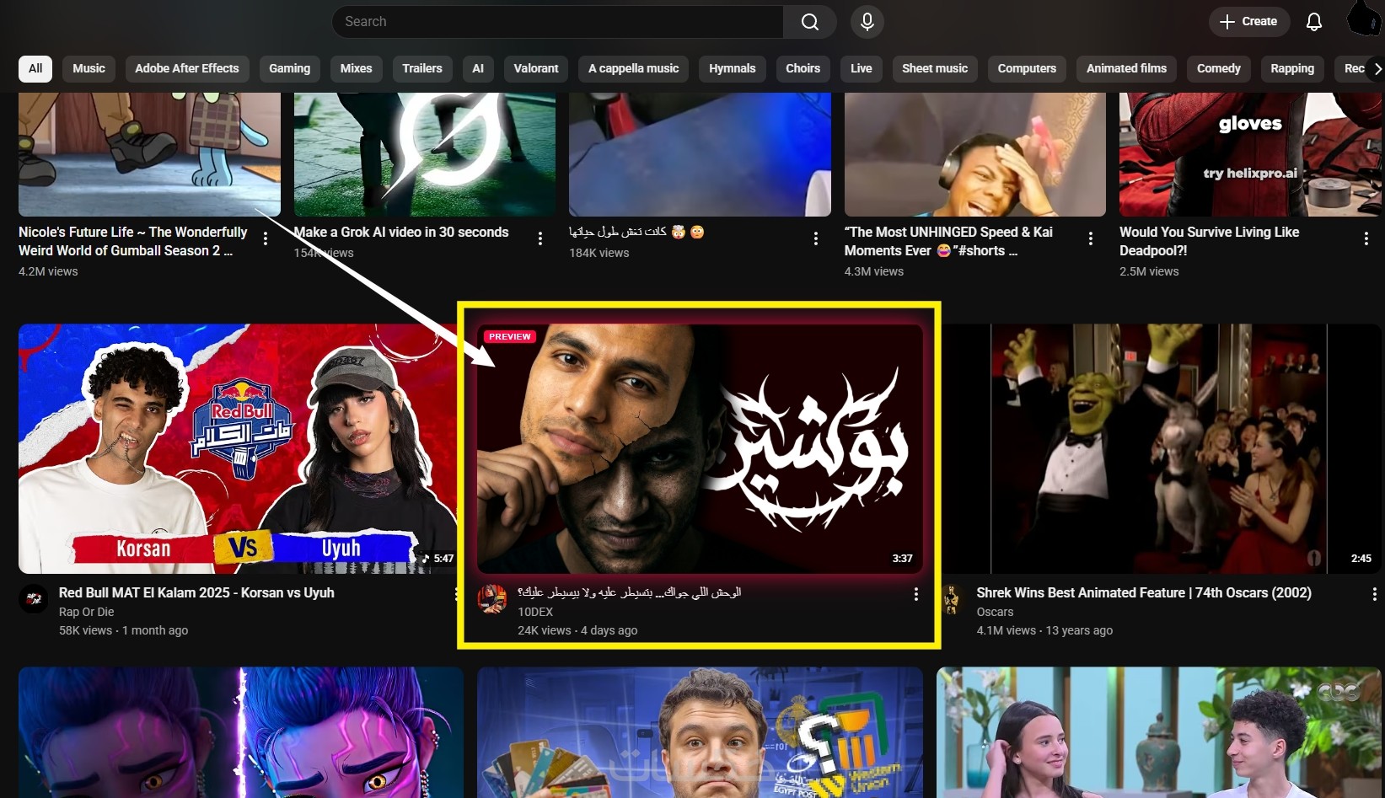
Task: Play the 10DEX video thumbnail with PREVIEW badge
Action: (x=700, y=449)
